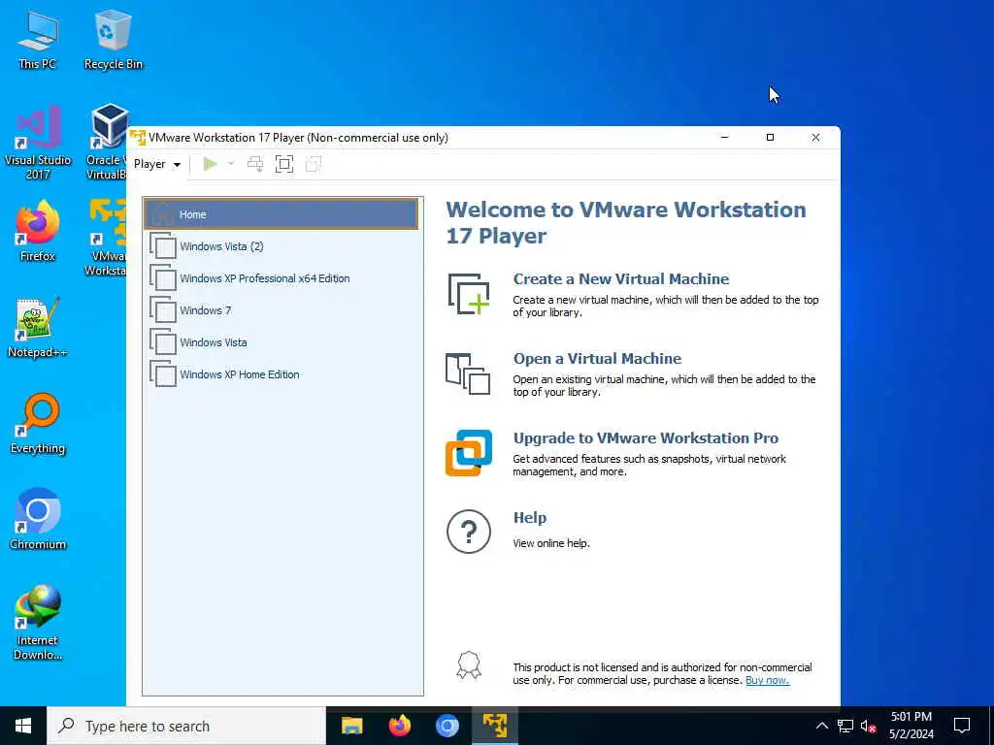The height and width of the screenshot is (745, 994).
Task: Select the Recycle Bin desktop icon
Action: [114, 41]
